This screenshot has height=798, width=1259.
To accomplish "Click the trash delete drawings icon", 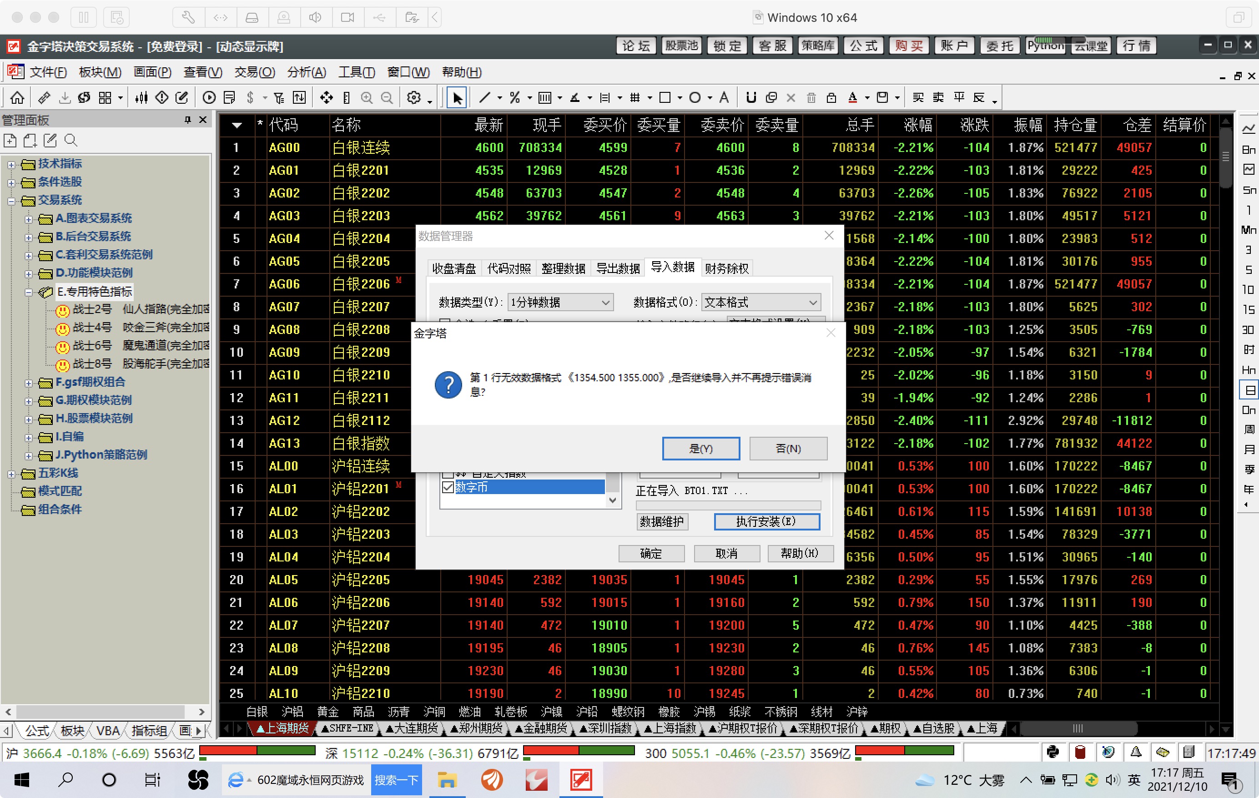I will pyautogui.click(x=811, y=98).
